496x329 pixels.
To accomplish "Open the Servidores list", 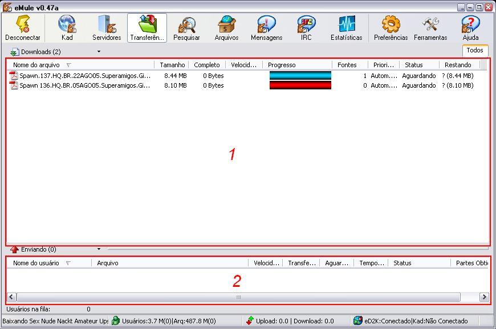I will [107, 28].
